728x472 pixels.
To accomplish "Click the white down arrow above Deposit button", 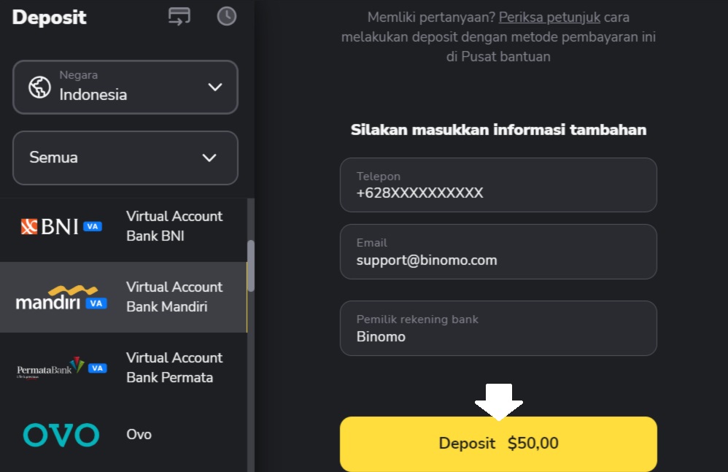I will [499, 400].
